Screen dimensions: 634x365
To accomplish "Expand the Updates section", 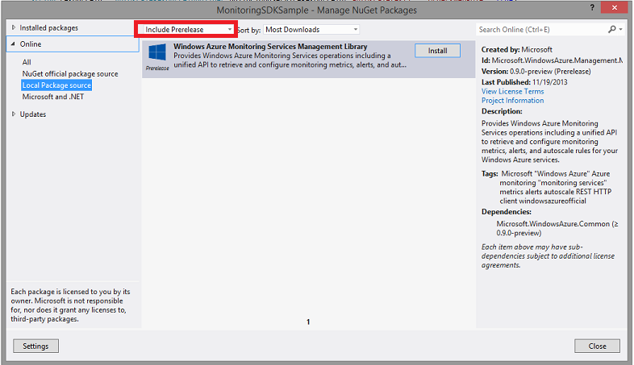I will coord(14,114).
